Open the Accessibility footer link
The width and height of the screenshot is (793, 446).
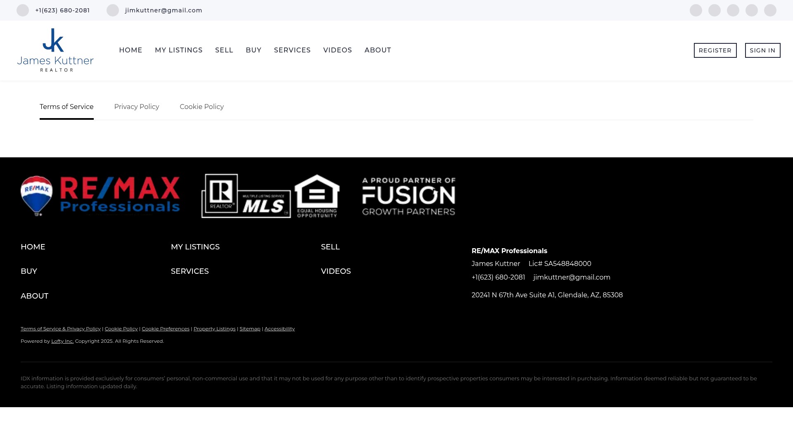280,329
